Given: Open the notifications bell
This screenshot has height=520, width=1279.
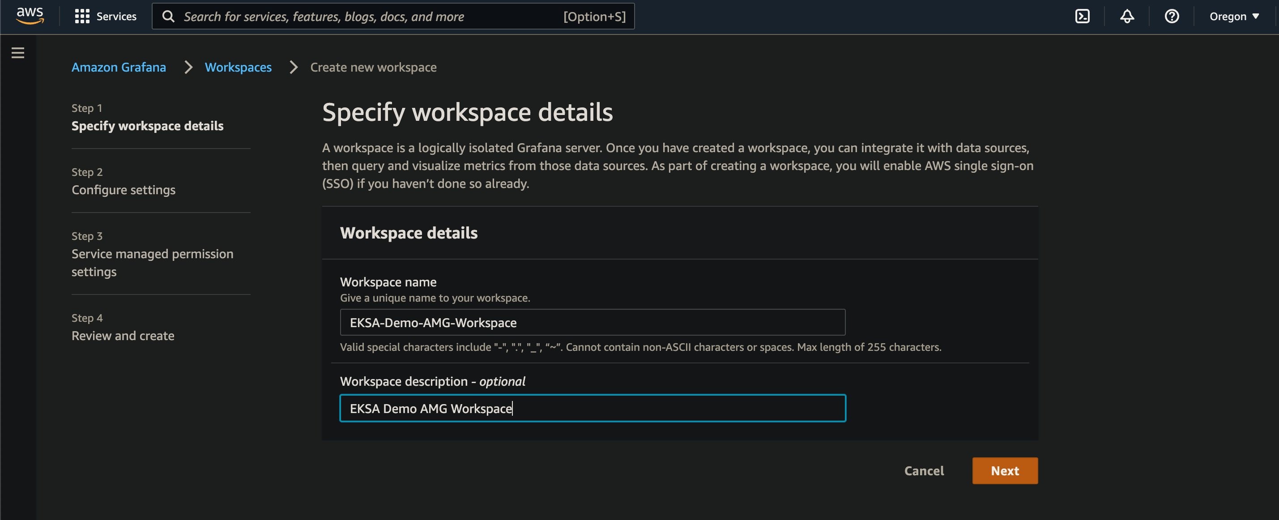Looking at the screenshot, I should 1126,17.
